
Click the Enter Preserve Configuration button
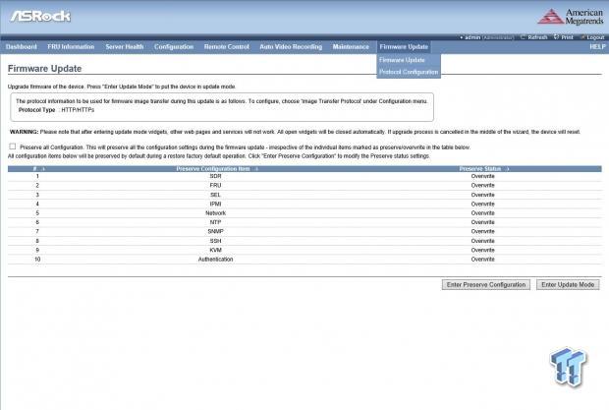coord(486,284)
